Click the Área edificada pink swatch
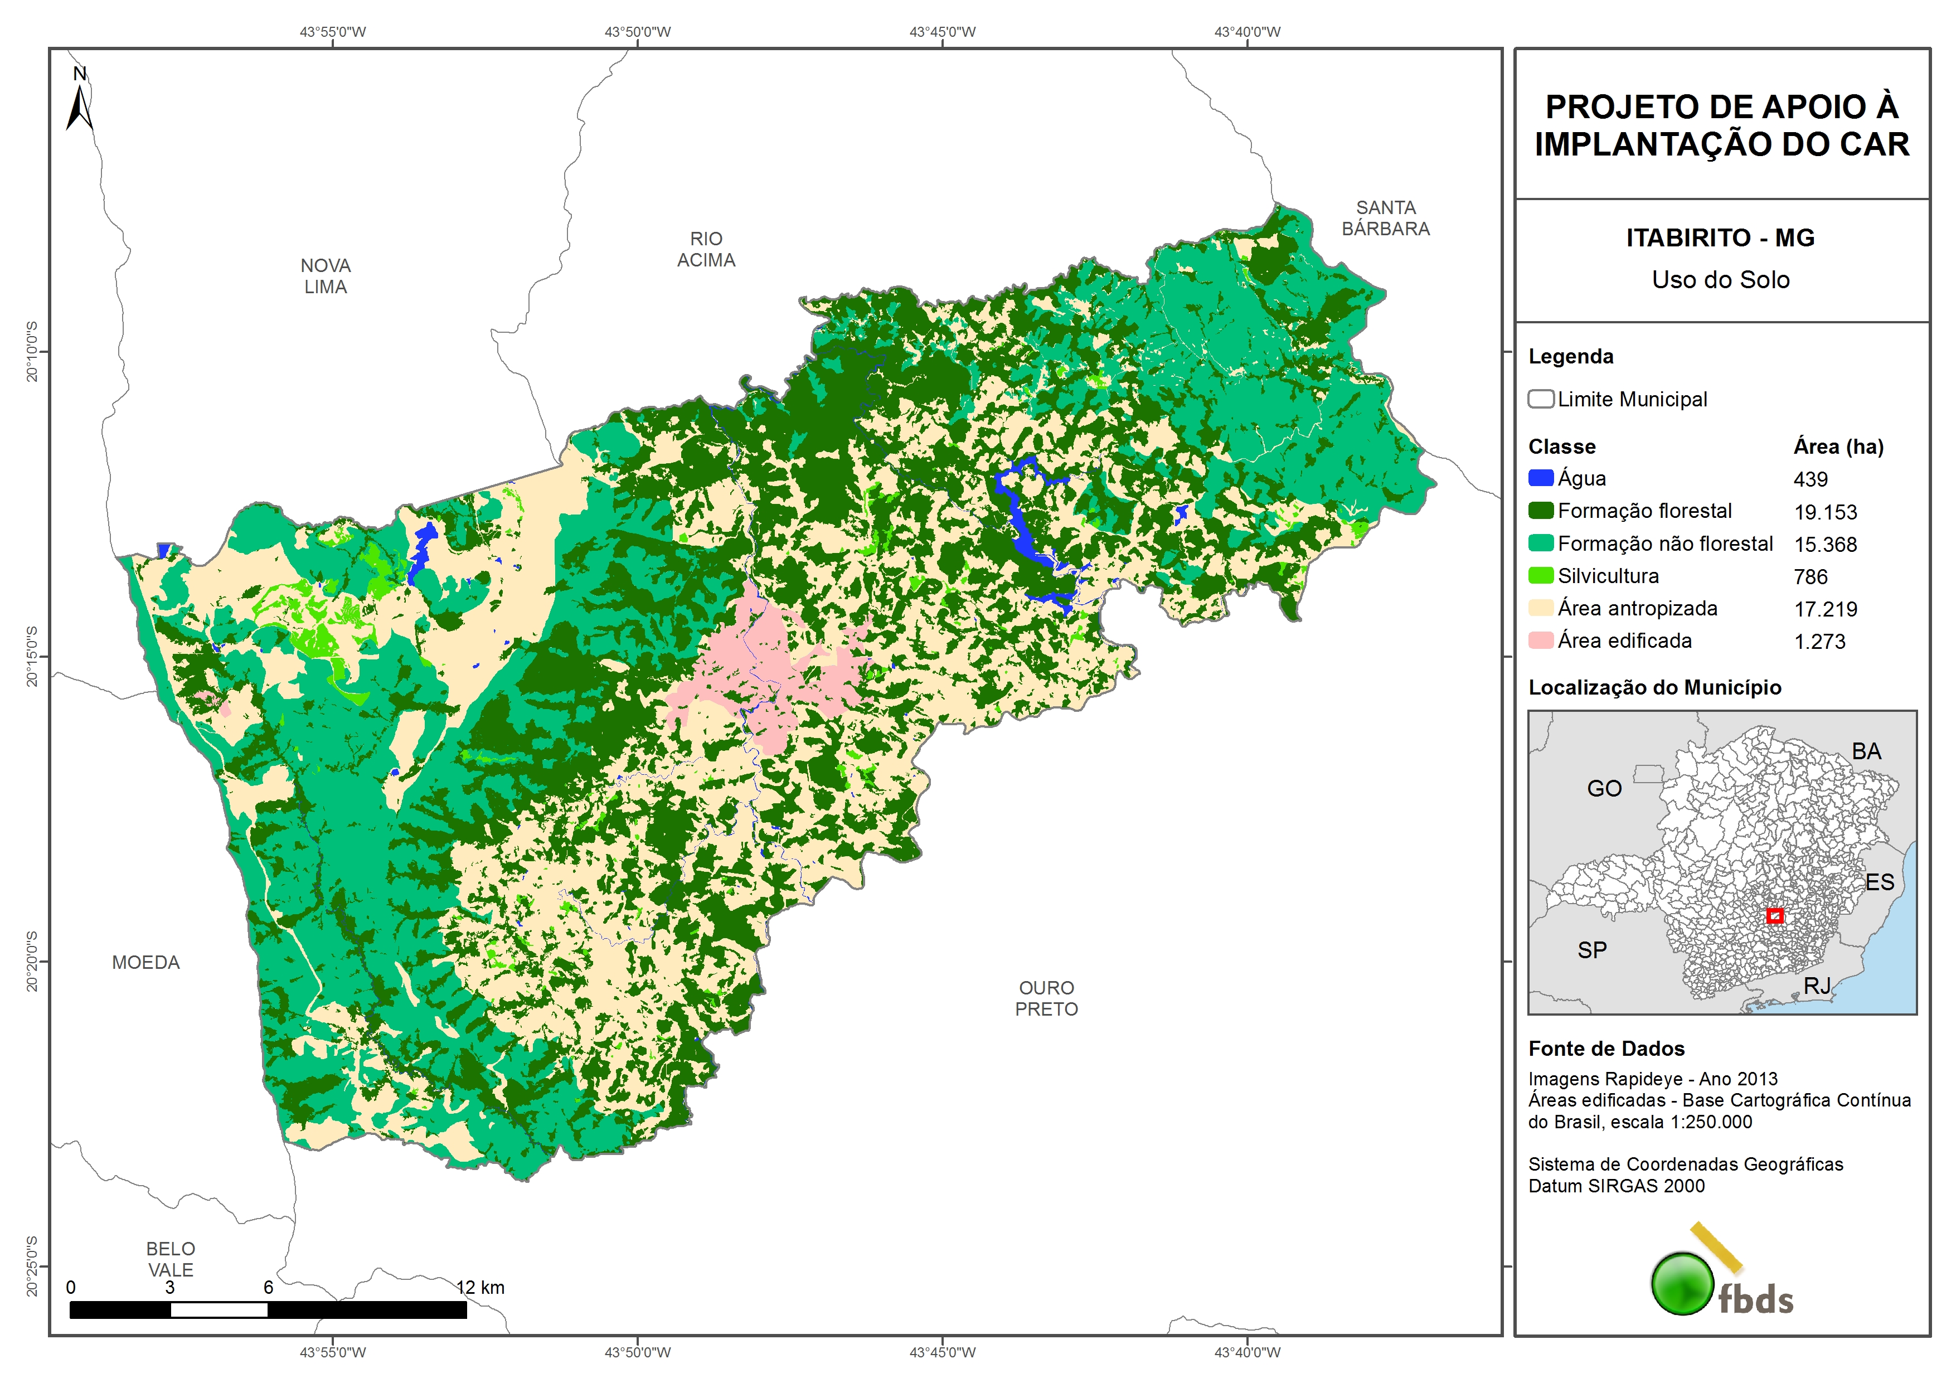1956x1383 pixels. pos(1540,640)
